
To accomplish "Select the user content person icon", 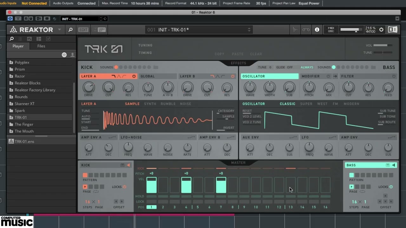I will [x=72, y=55].
